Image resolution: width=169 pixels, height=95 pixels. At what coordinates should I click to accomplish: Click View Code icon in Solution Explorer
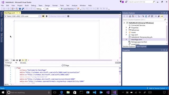point(156,16)
